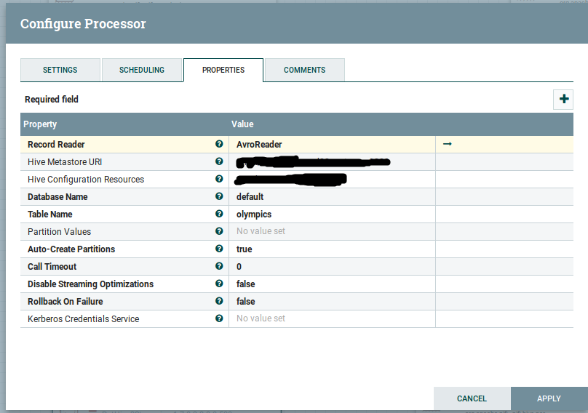Select Call Timeout property label
The height and width of the screenshot is (413, 588).
pyautogui.click(x=52, y=266)
